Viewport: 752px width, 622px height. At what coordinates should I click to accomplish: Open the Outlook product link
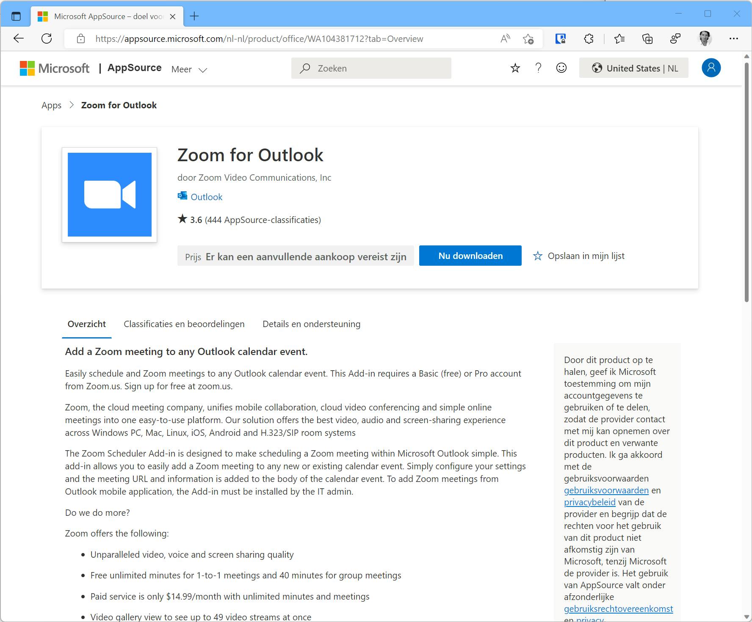click(x=206, y=197)
